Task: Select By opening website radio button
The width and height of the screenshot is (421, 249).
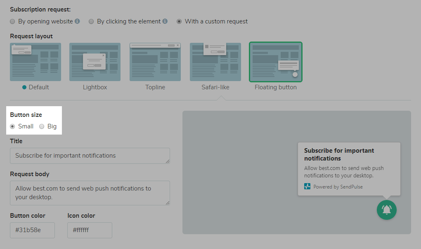Action: click(13, 21)
